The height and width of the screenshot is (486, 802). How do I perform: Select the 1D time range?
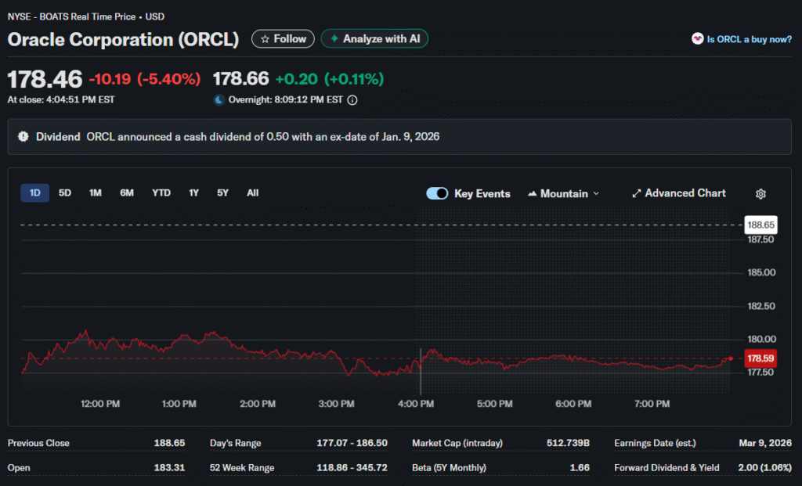tap(35, 193)
